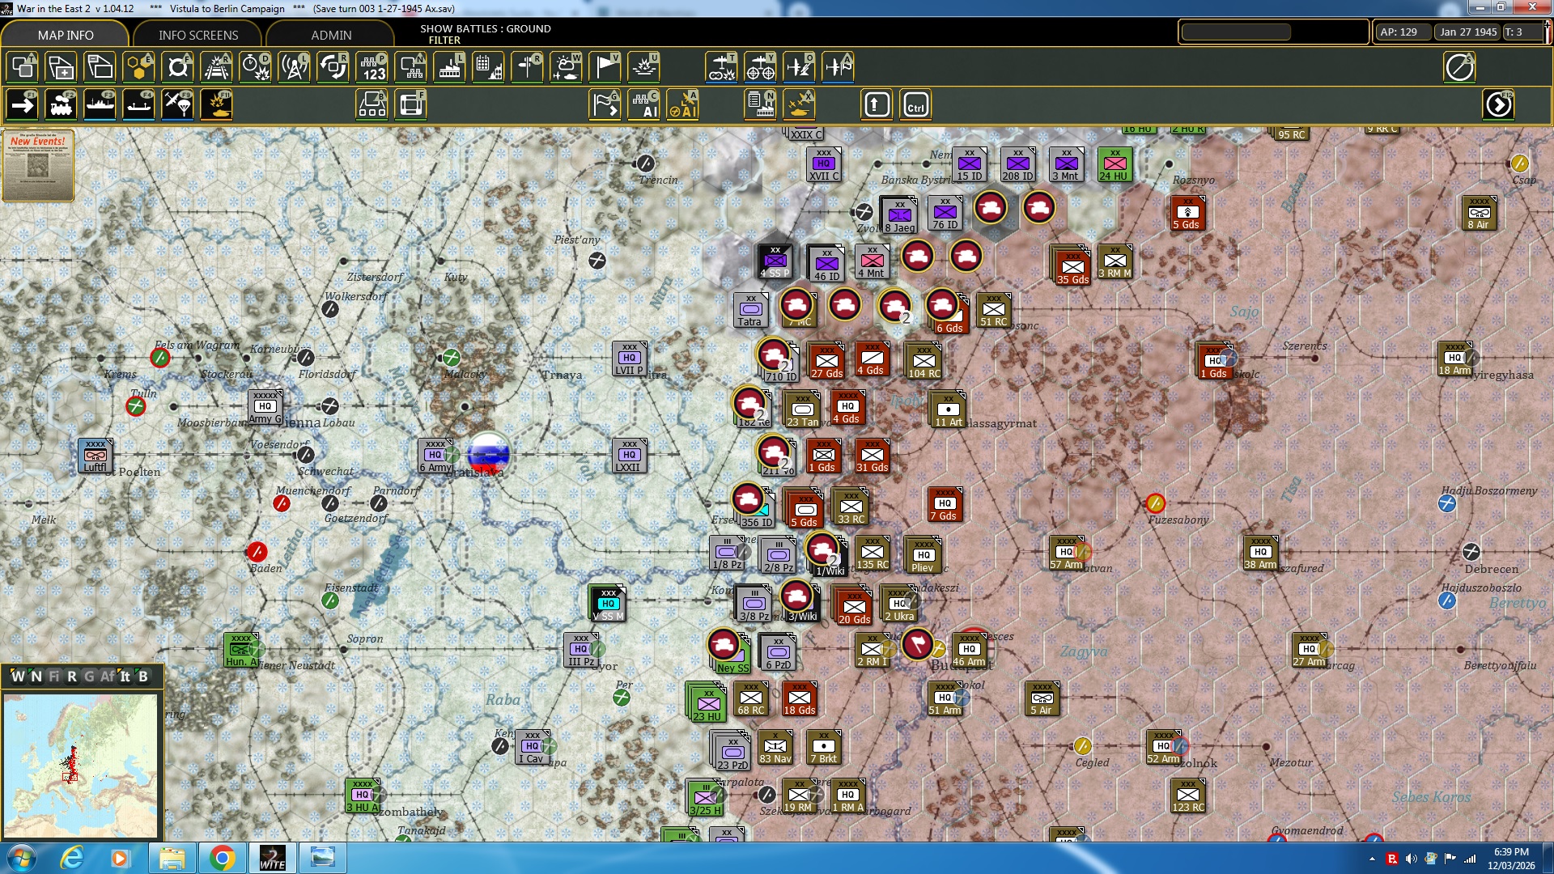Toggle naval explosion icon (U)

(644, 67)
